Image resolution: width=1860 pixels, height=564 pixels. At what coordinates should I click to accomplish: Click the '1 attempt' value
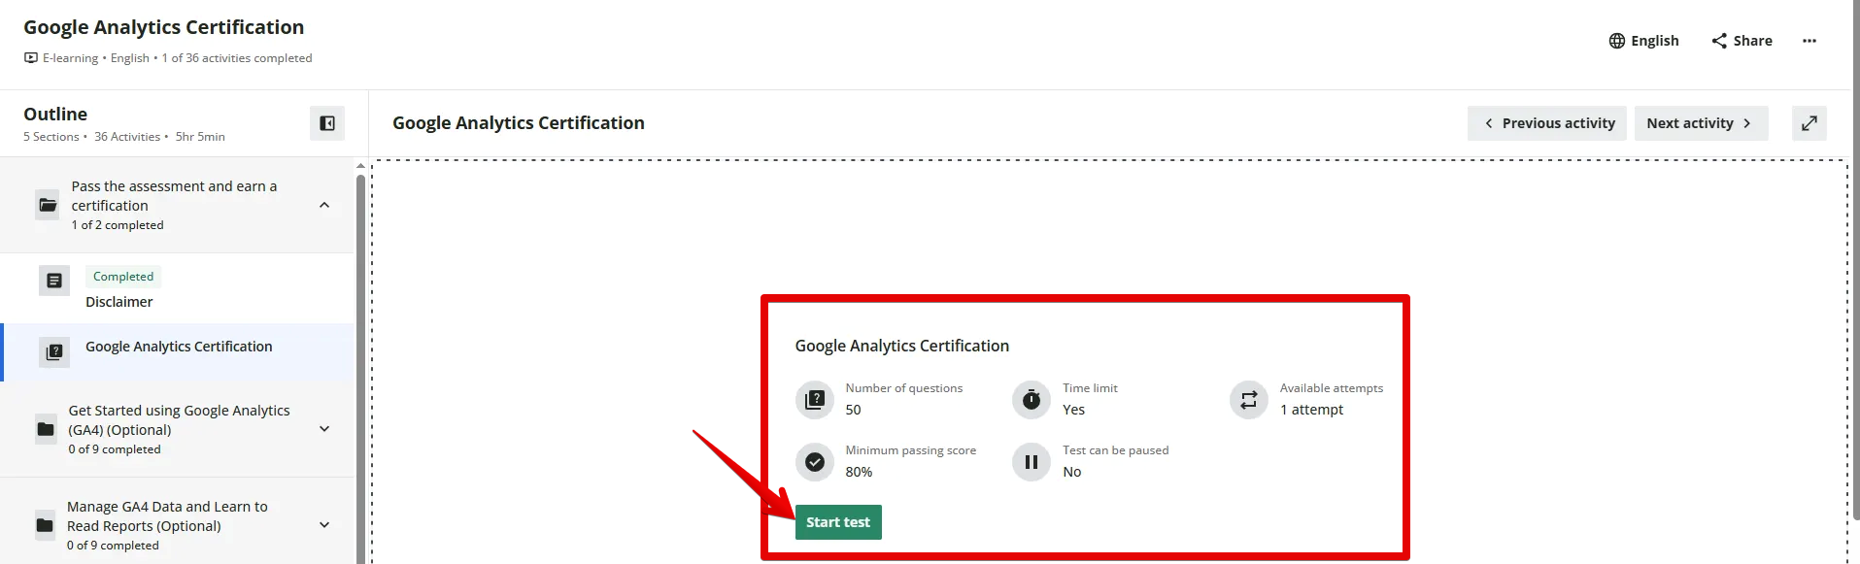(x=1311, y=410)
